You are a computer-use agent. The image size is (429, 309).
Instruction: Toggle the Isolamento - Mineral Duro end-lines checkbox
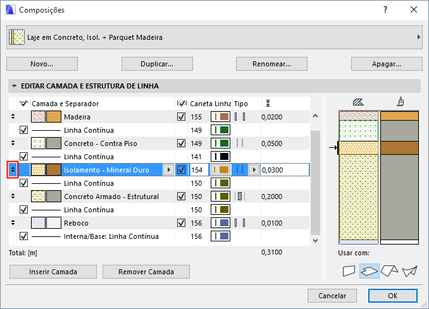tap(181, 169)
